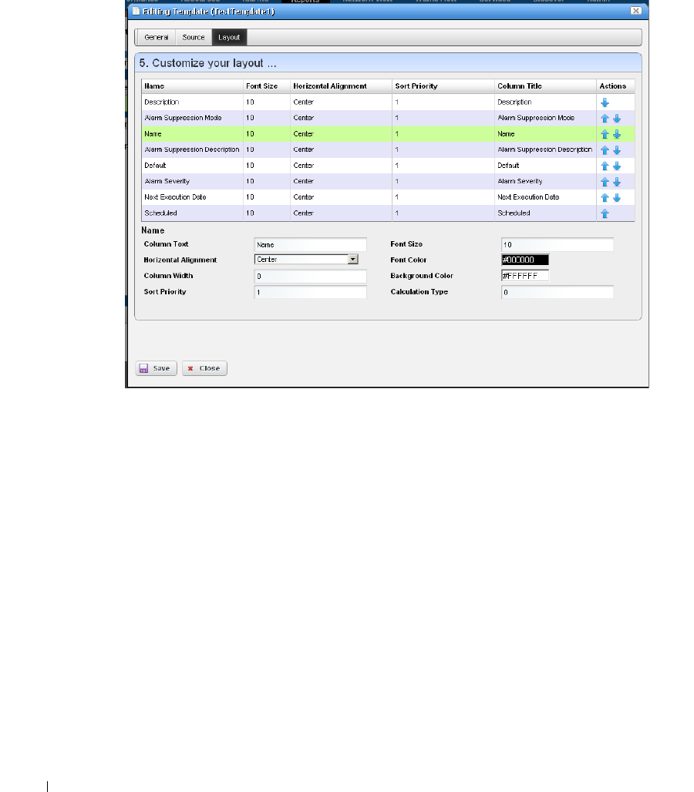Click the Close button at the bottom
Viewport: 694px width, 792px height.
pyautogui.click(x=204, y=368)
